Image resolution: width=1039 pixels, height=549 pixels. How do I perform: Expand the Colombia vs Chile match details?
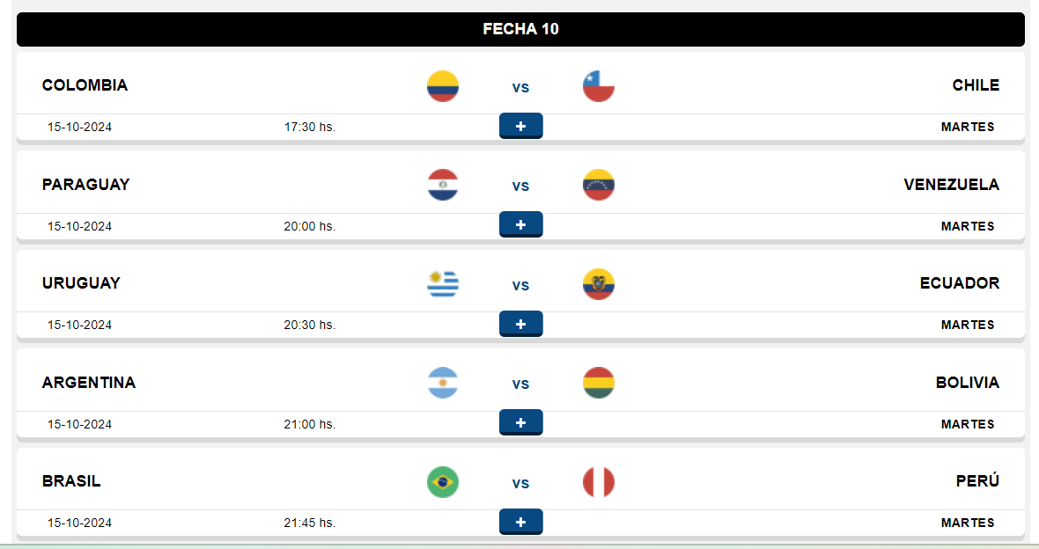[521, 126]
